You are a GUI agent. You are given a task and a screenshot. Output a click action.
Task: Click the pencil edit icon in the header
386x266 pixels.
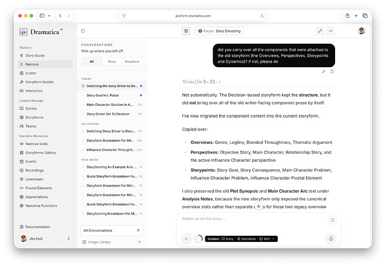coord(320,31)
